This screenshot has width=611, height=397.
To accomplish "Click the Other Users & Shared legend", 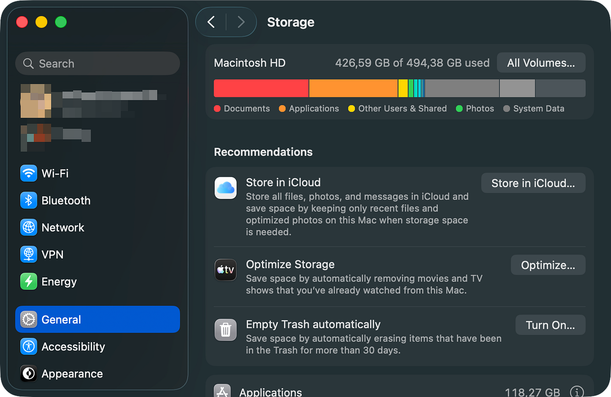I will coord(402,109).
